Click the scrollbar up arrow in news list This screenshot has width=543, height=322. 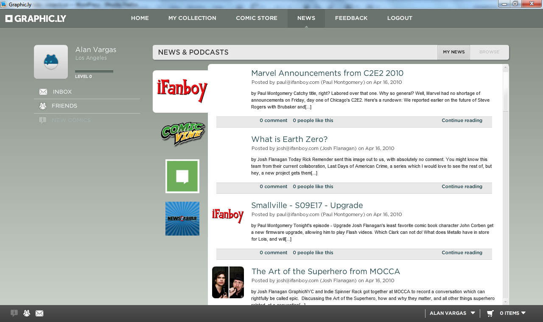[x=505, y=67]
